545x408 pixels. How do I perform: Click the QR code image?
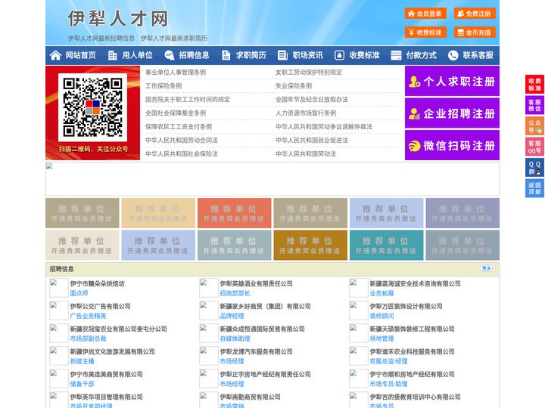(92, 107)
